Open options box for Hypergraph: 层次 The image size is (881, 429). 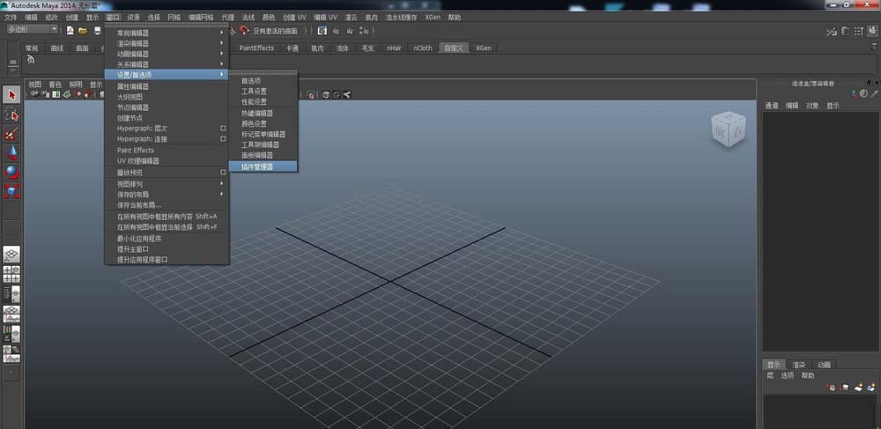pyautogui.click(x=223, y=129)
